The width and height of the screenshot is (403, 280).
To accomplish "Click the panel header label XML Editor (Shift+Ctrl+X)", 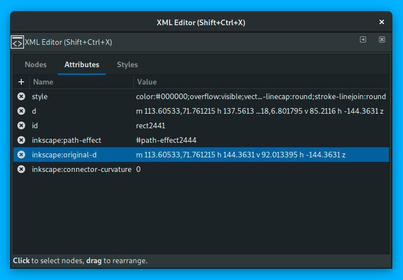I will click(x=68, y=42).
